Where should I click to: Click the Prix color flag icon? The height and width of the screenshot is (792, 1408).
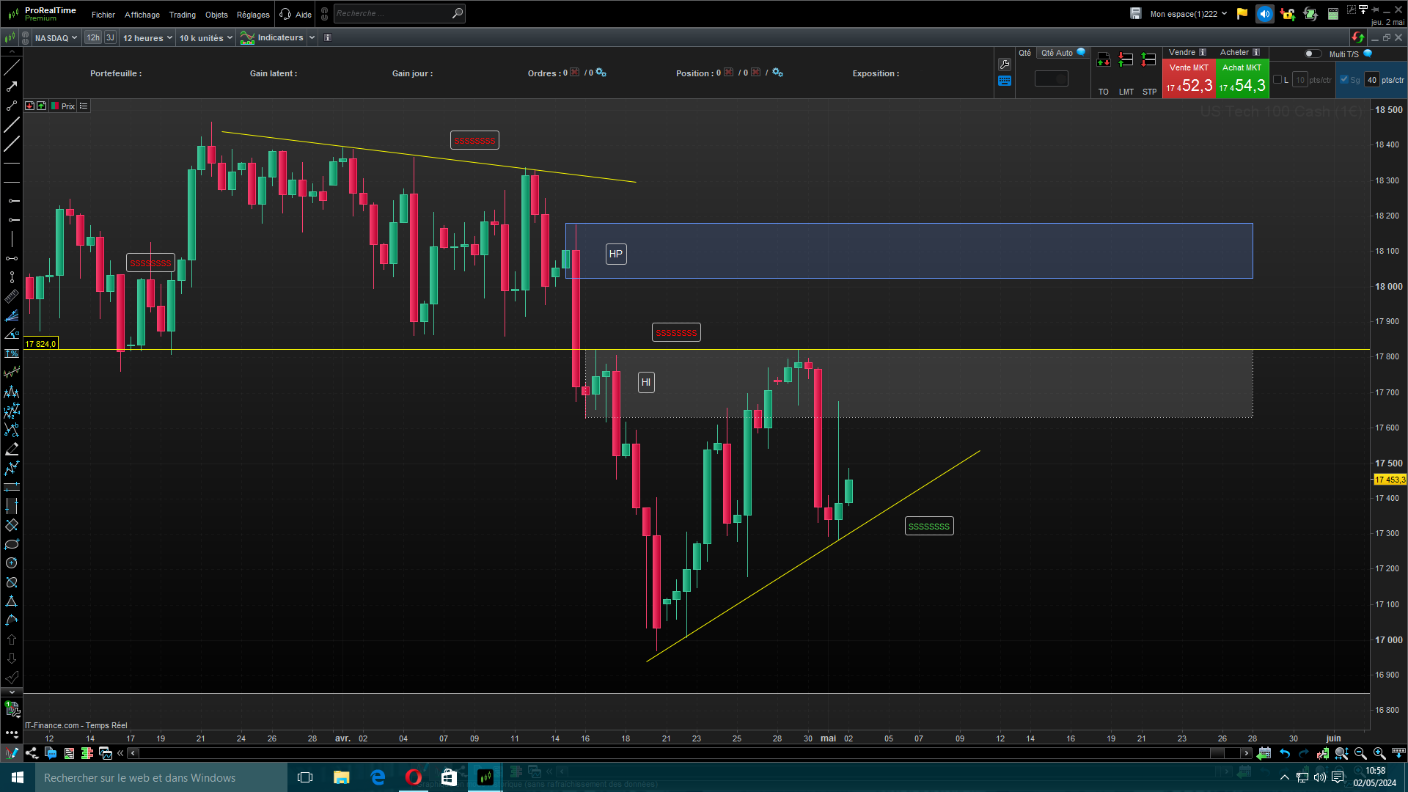pyautogui.click(x=55, y=106)
